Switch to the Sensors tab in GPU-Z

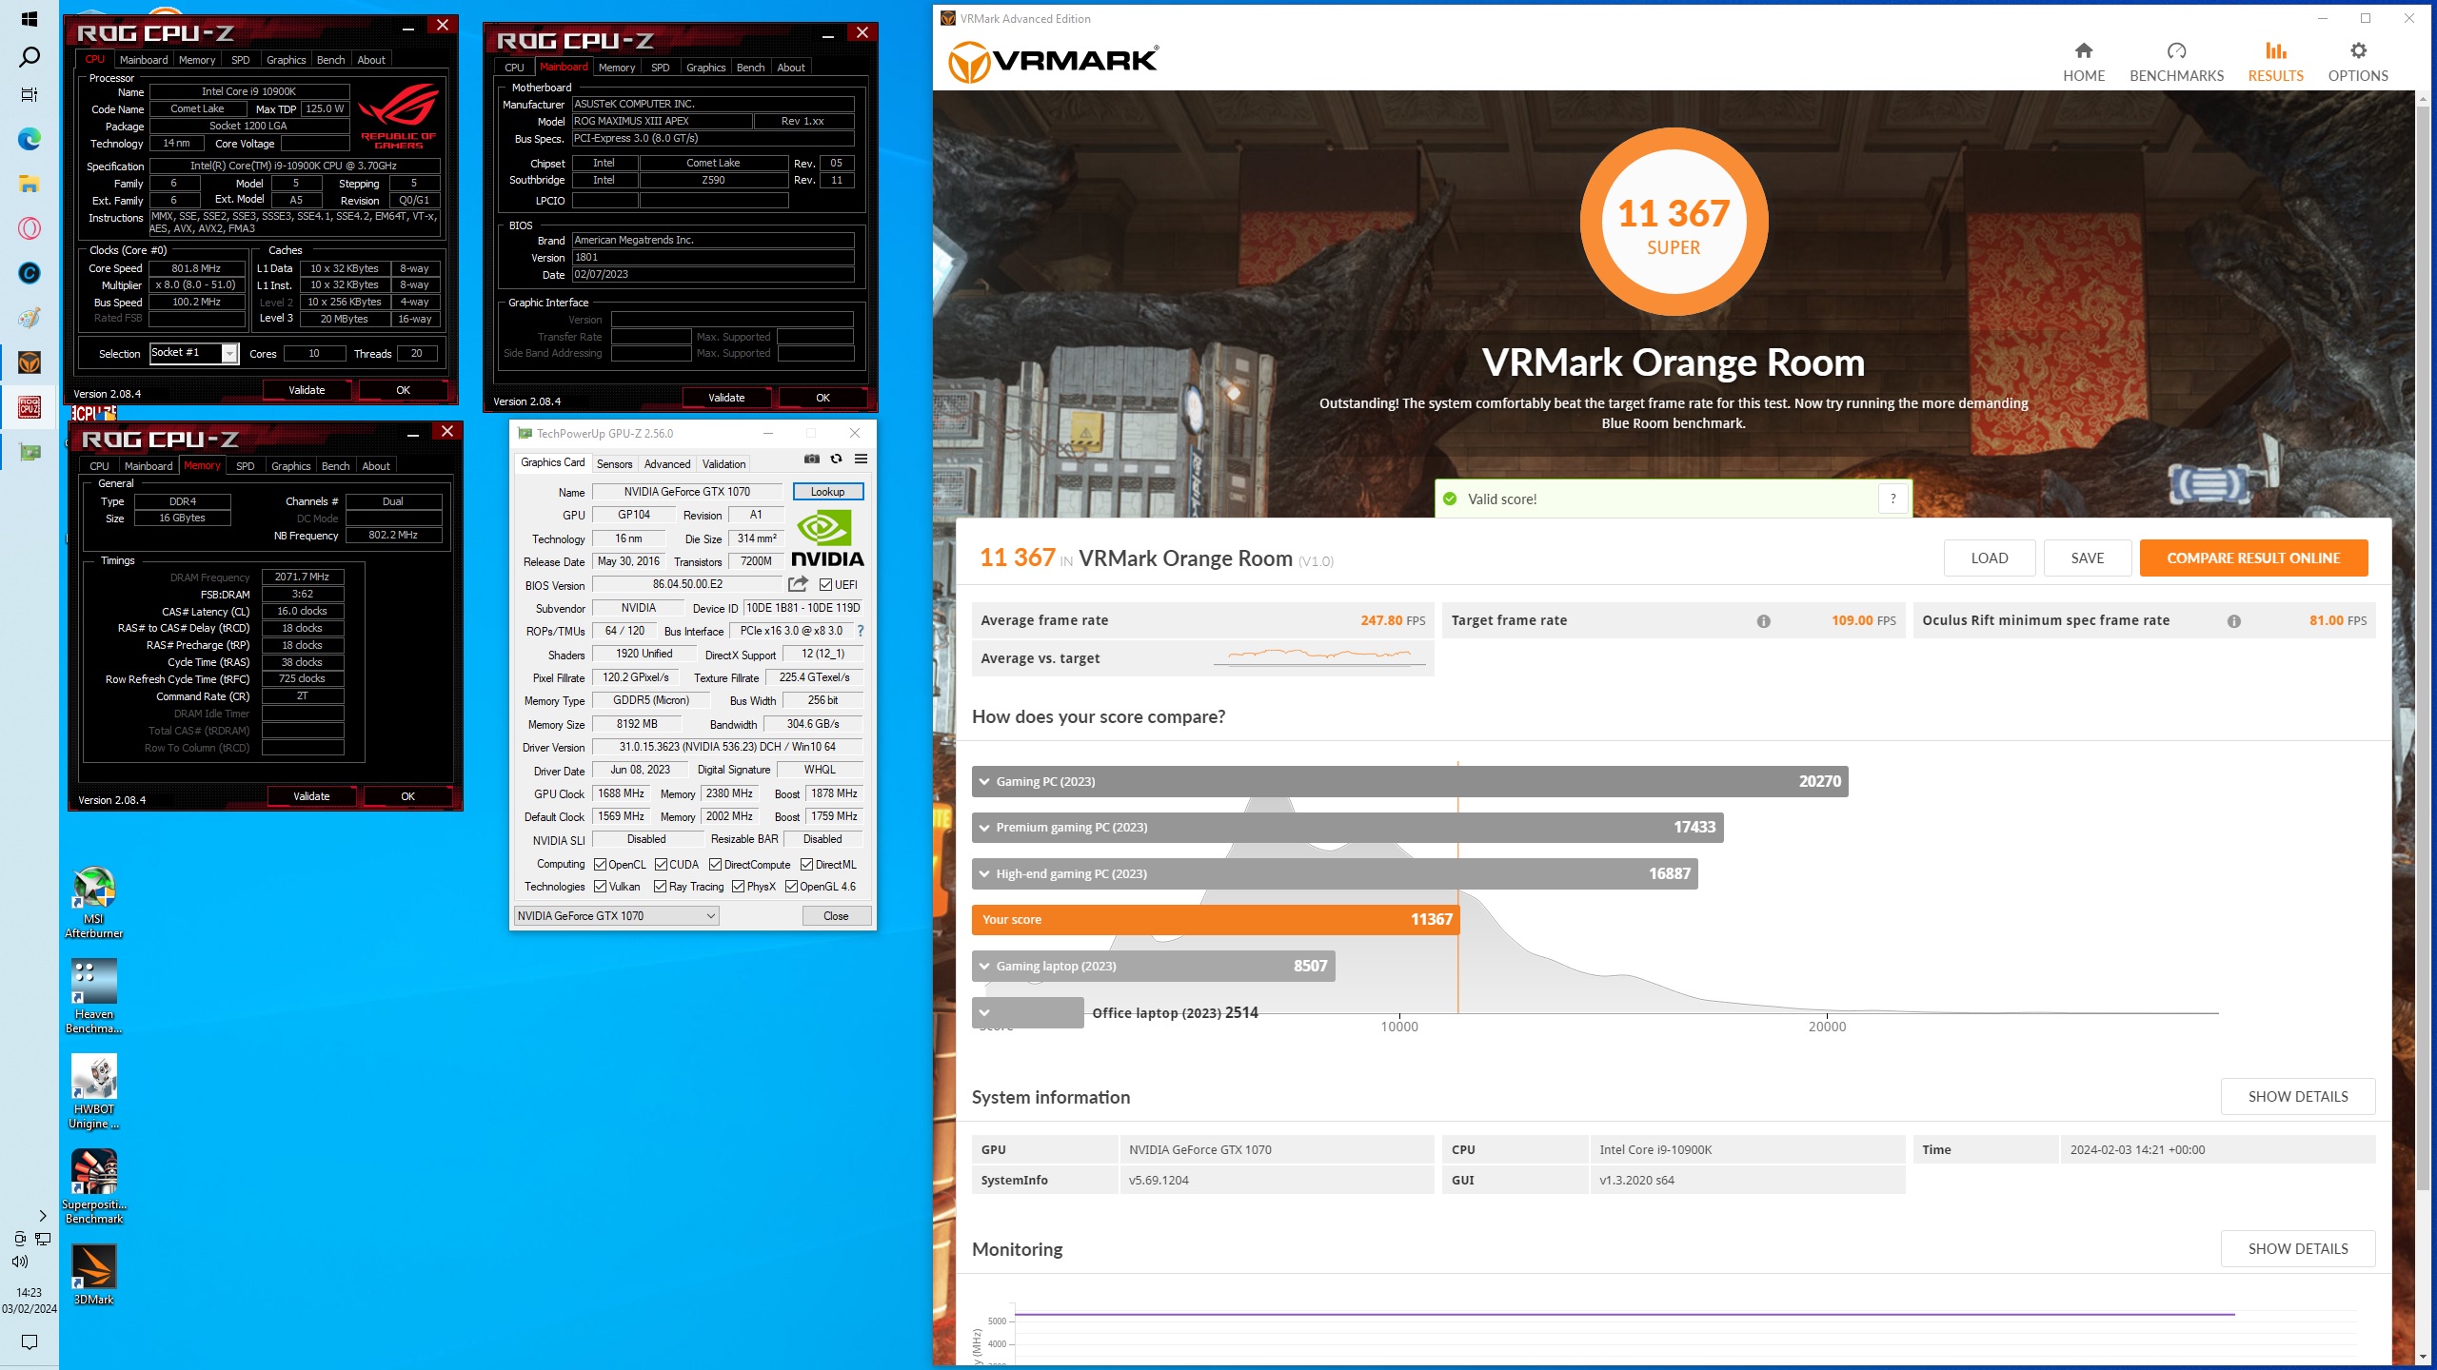point(614,464)
